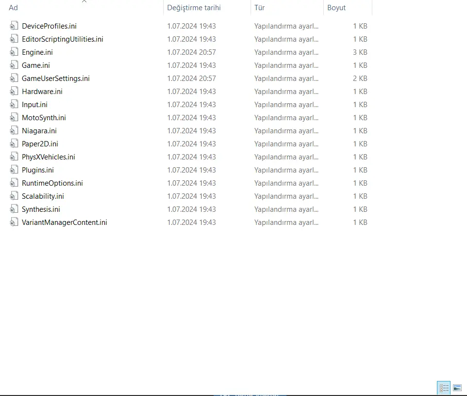
Task: Click the GameUserSettings.ini file icon
Action: coord(14,78)
